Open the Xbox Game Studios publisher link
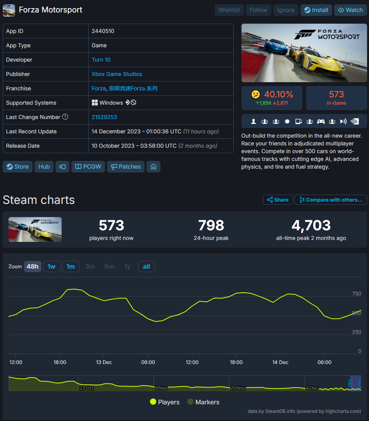369x421 pixels. click(117, 74)
